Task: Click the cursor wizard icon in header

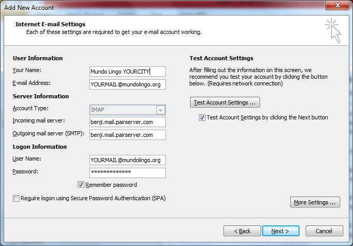Action: pos(333,30)
